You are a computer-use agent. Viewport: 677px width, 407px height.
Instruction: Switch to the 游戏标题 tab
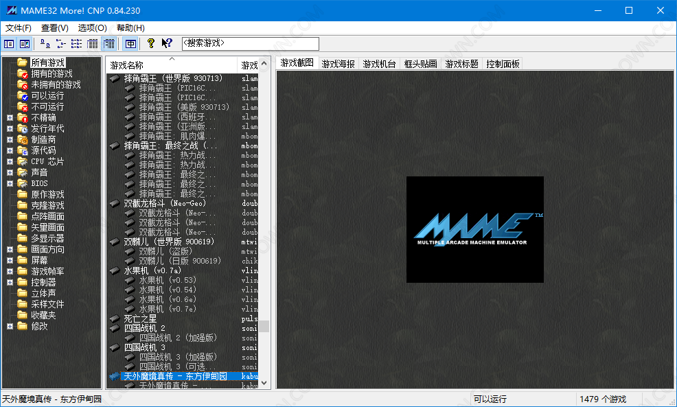461,64
